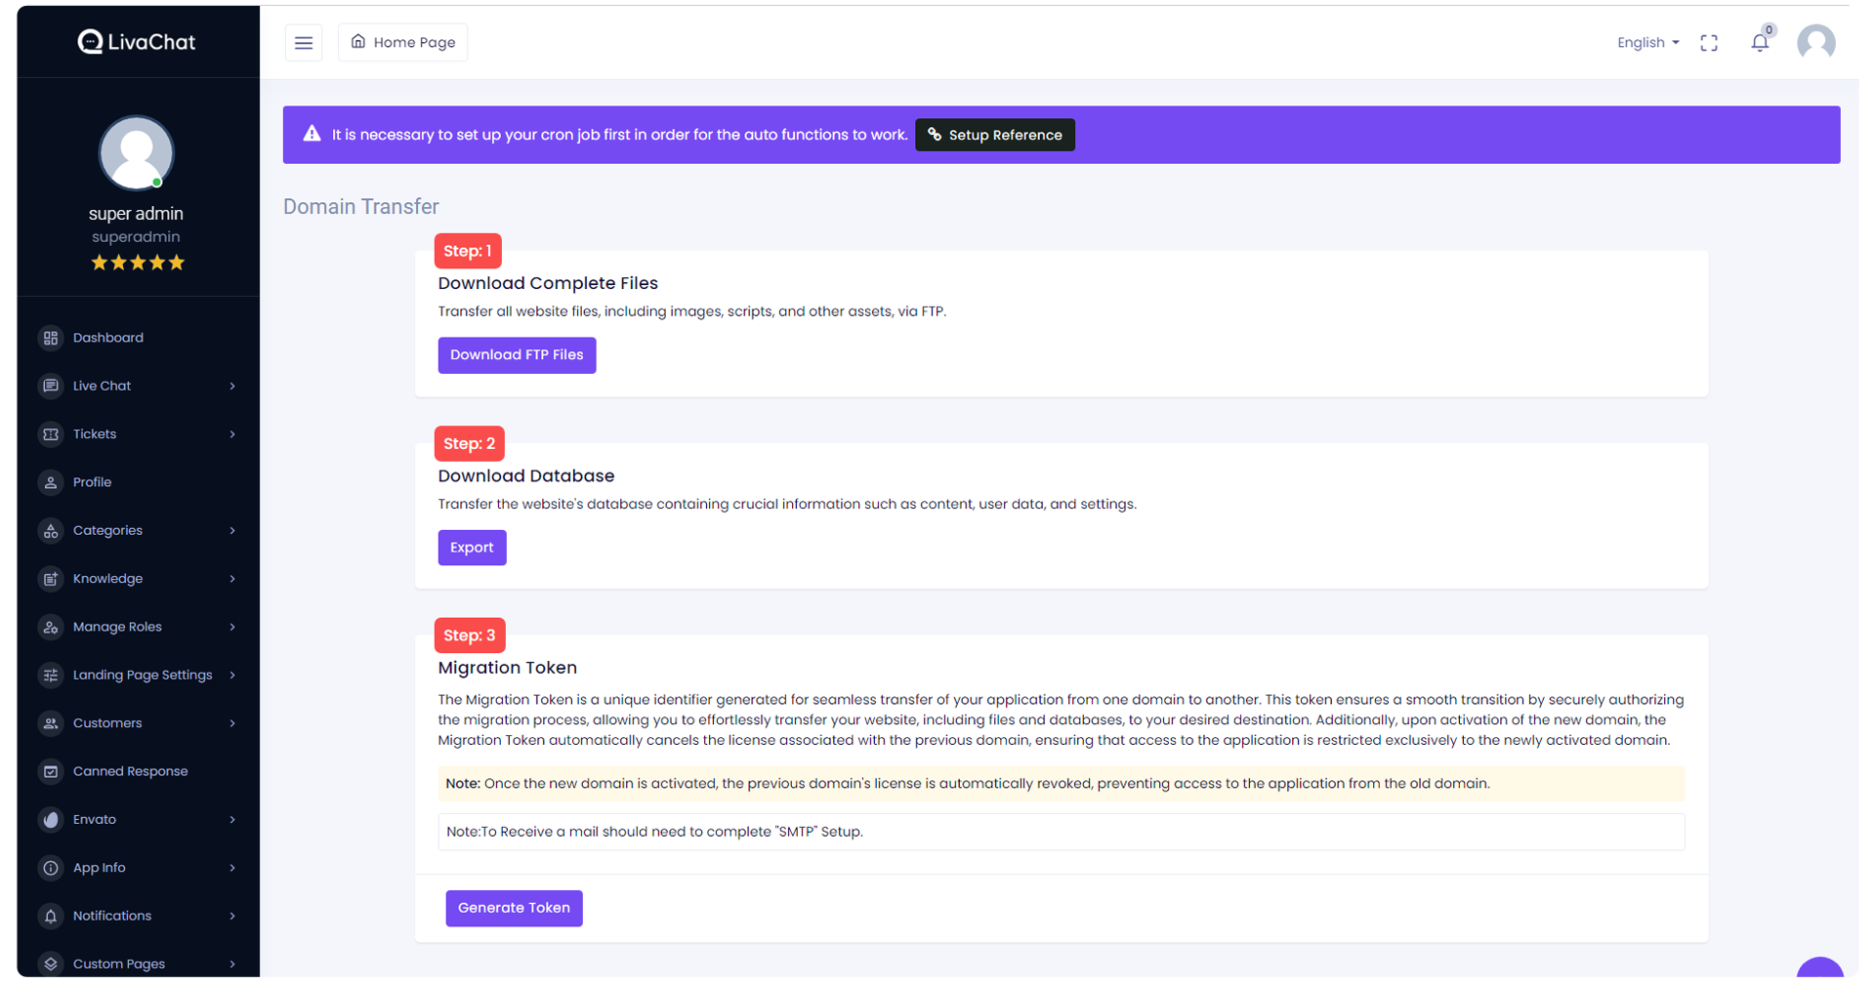Open Customers menu item

click(x=107, y=723)
